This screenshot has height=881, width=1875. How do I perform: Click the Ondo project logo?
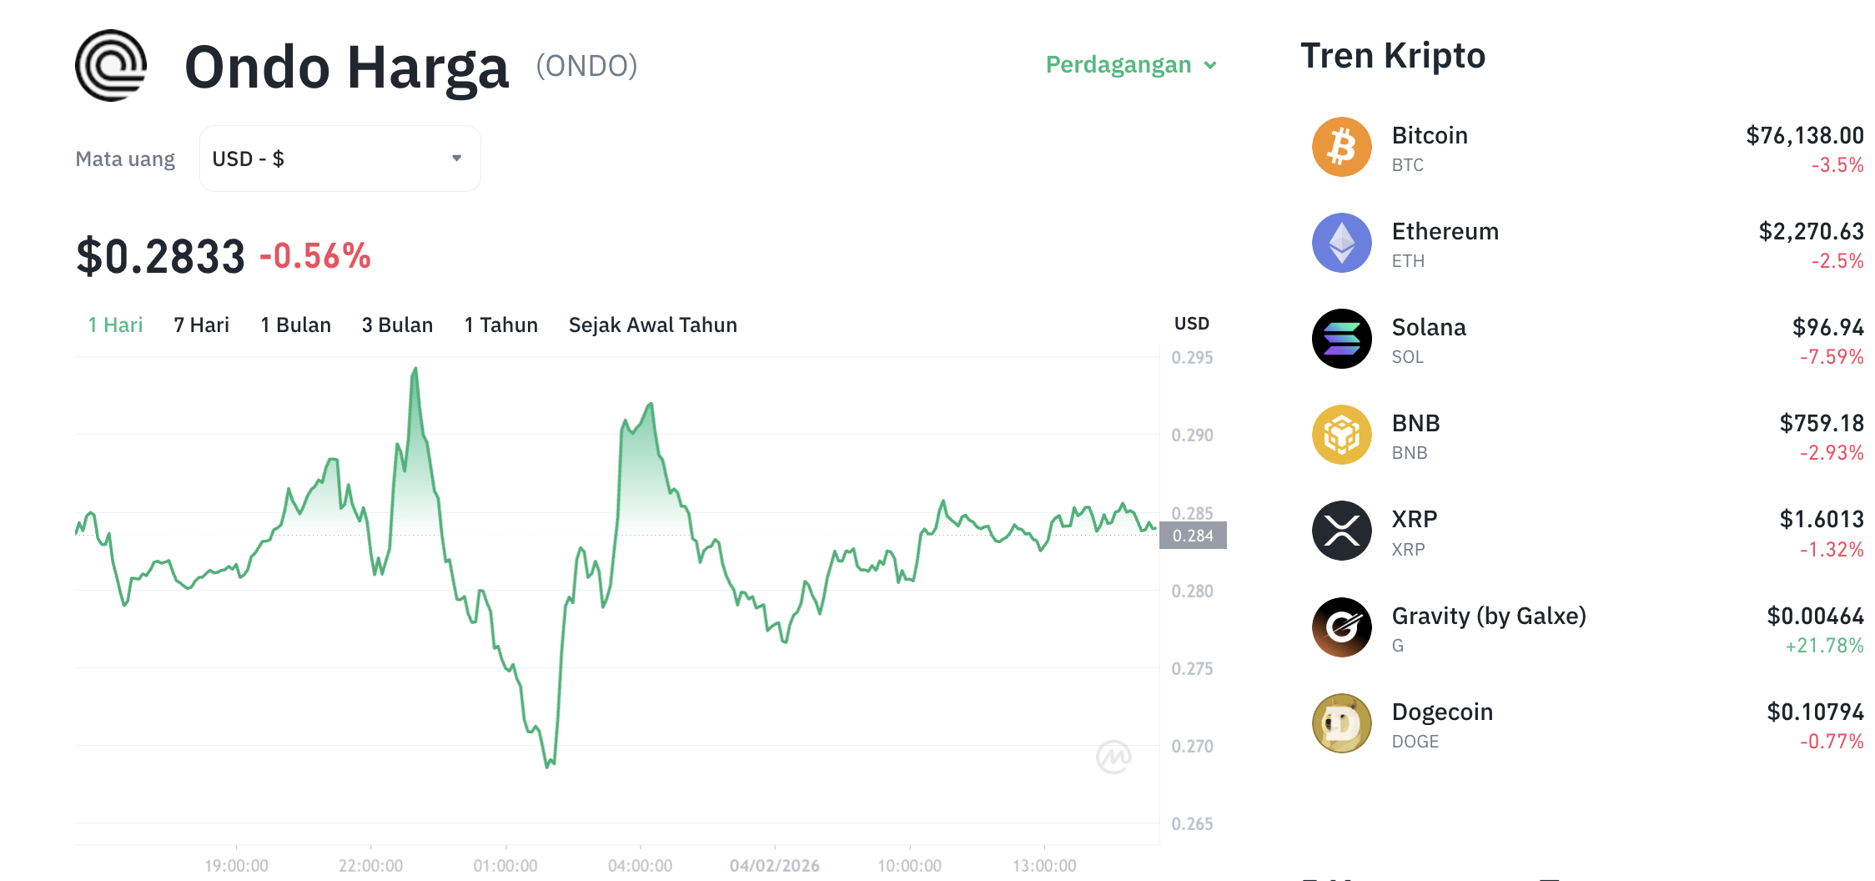pos(110,66)
